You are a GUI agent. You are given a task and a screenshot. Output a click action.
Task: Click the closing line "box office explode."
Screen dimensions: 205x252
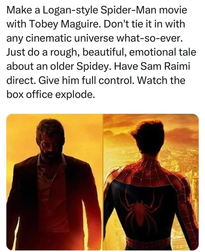(50, 95)
